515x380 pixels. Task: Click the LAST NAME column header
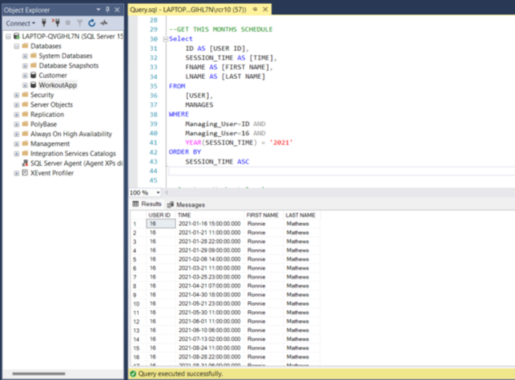tap(300, 216)
